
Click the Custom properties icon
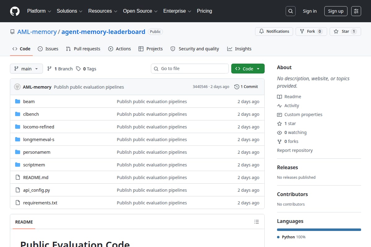coord(279,115)
